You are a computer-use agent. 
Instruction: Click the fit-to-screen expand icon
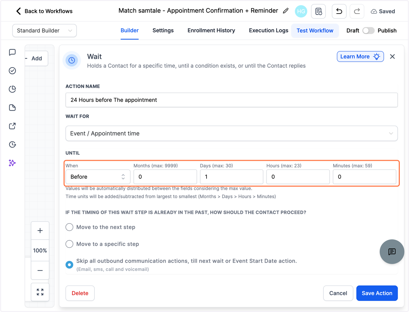40,292
